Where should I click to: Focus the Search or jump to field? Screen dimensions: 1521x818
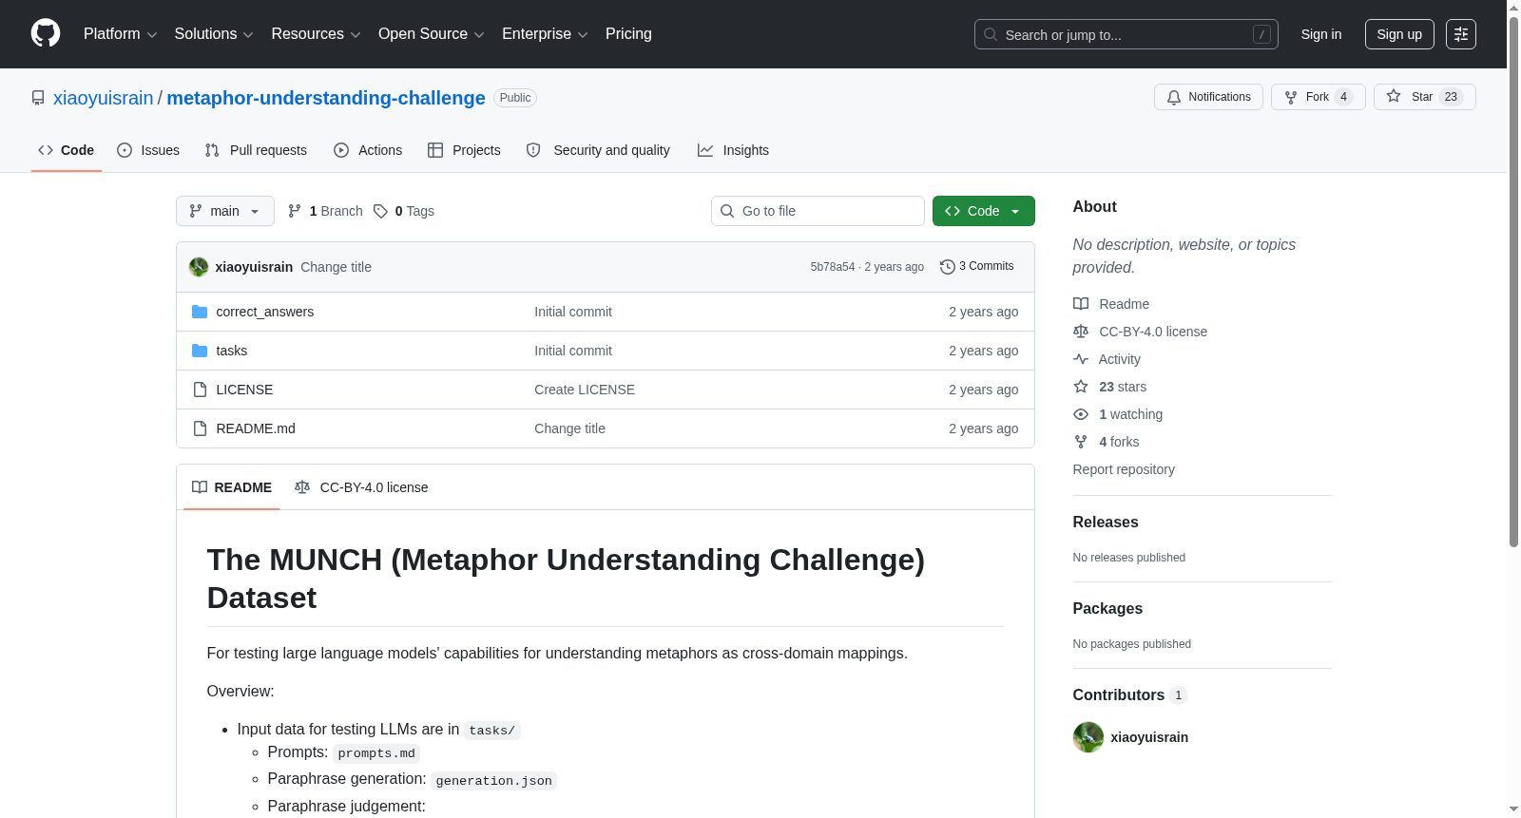(1126, 34)
